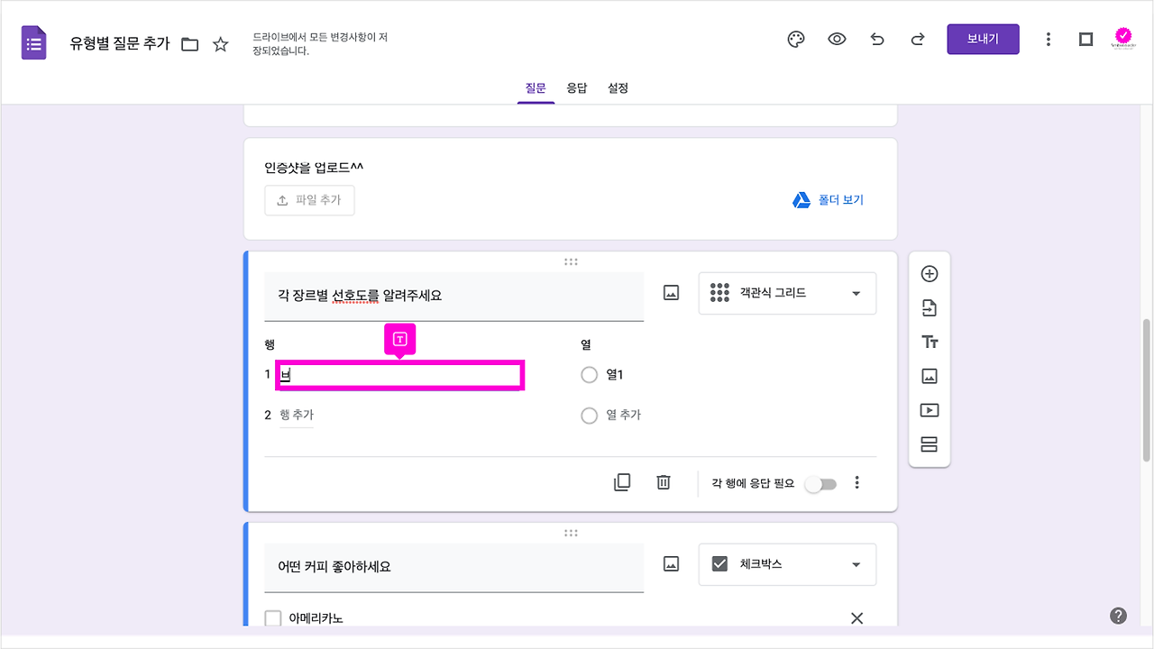Delete the grid question with the trash icon

pyautogui.click(x=664, y=482)
